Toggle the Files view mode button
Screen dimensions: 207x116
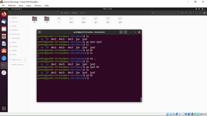(182, 13)
